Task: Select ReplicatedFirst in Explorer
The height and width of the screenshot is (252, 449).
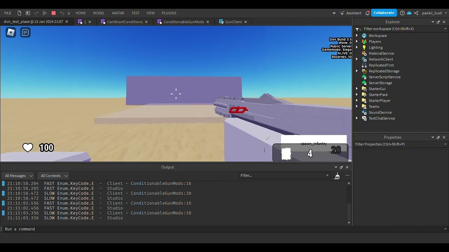Action: pyautogui.click(x=381, y=65)
